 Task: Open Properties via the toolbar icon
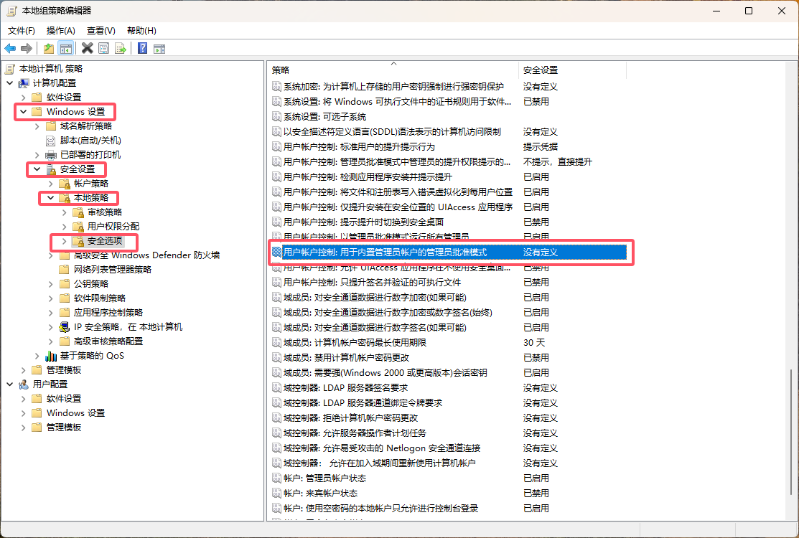click(x=103, y=48)
